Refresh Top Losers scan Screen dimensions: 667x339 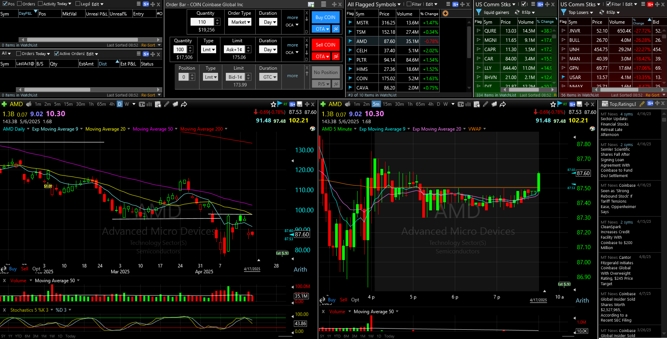[x=602, y=12]
